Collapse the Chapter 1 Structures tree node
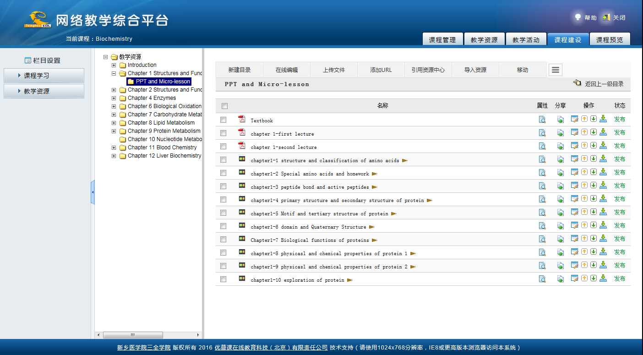643x355 pixels. click(x=114, y=73)
